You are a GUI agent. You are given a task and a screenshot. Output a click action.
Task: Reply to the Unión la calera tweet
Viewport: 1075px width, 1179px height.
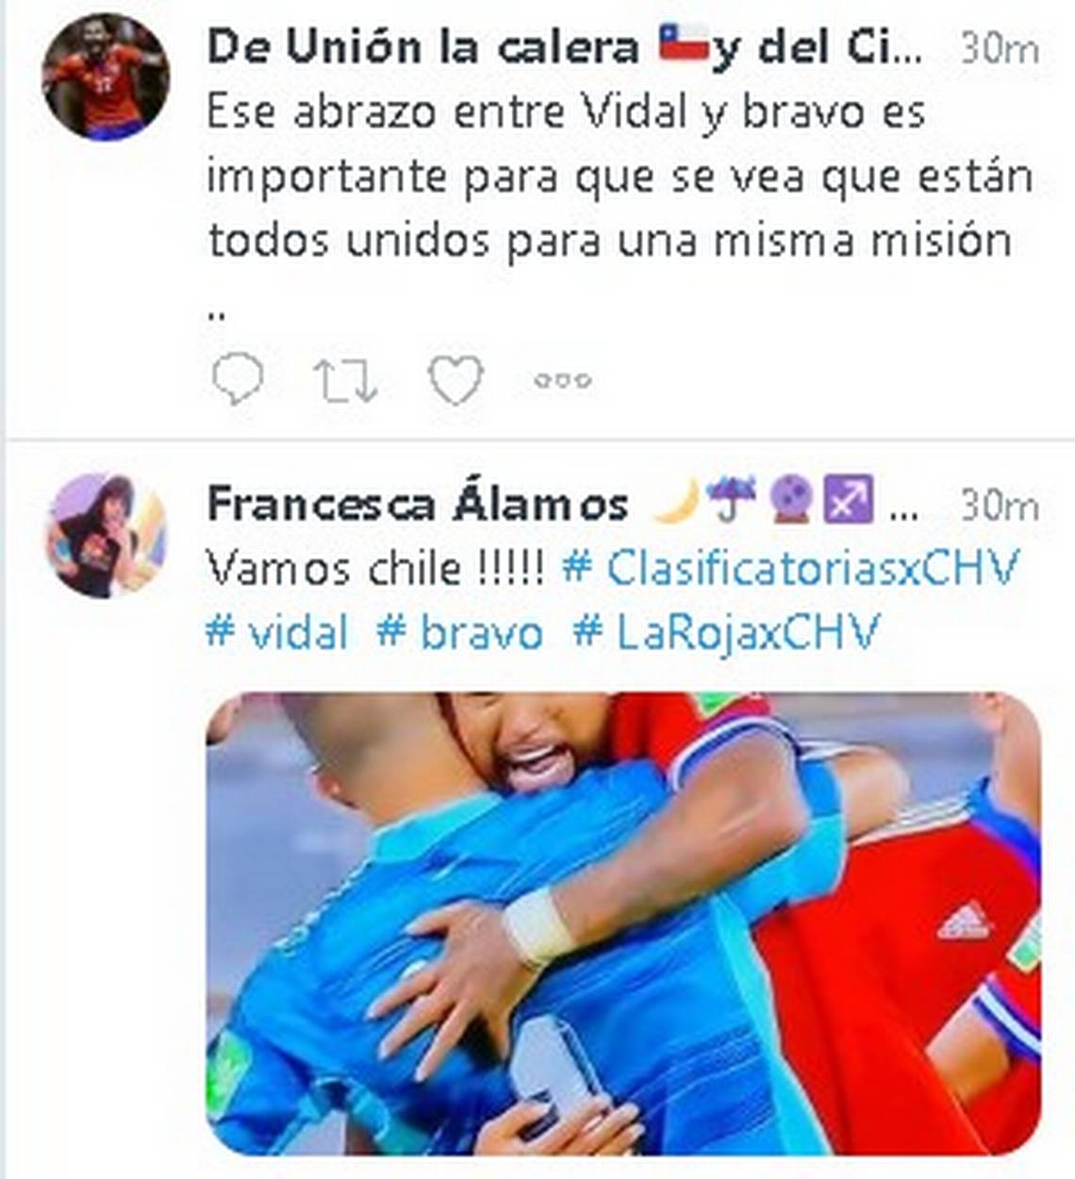point(237,379)
